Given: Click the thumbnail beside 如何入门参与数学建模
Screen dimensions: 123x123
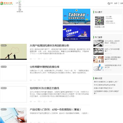Looking at the screenshot, I should (98, 51).
